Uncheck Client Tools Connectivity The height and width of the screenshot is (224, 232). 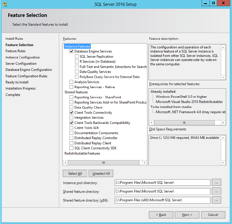point(71,113)
